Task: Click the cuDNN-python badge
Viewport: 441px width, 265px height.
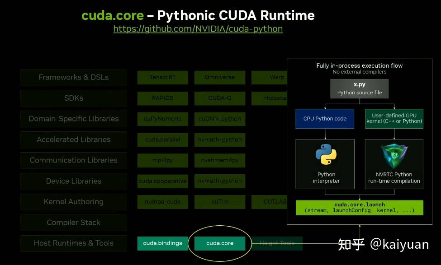Action: tap(220, 119)
